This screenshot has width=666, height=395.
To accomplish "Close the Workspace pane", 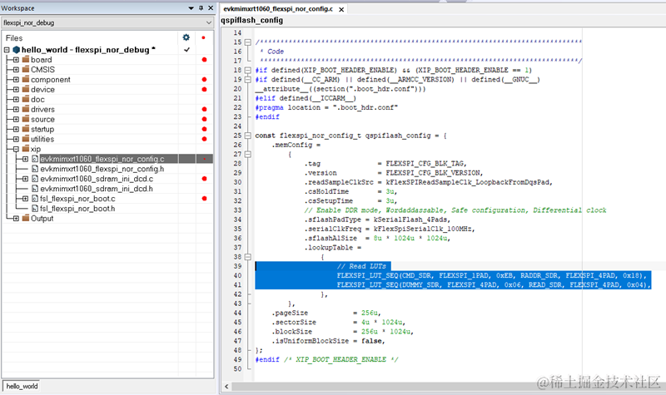I will click(x=211, y=8).
